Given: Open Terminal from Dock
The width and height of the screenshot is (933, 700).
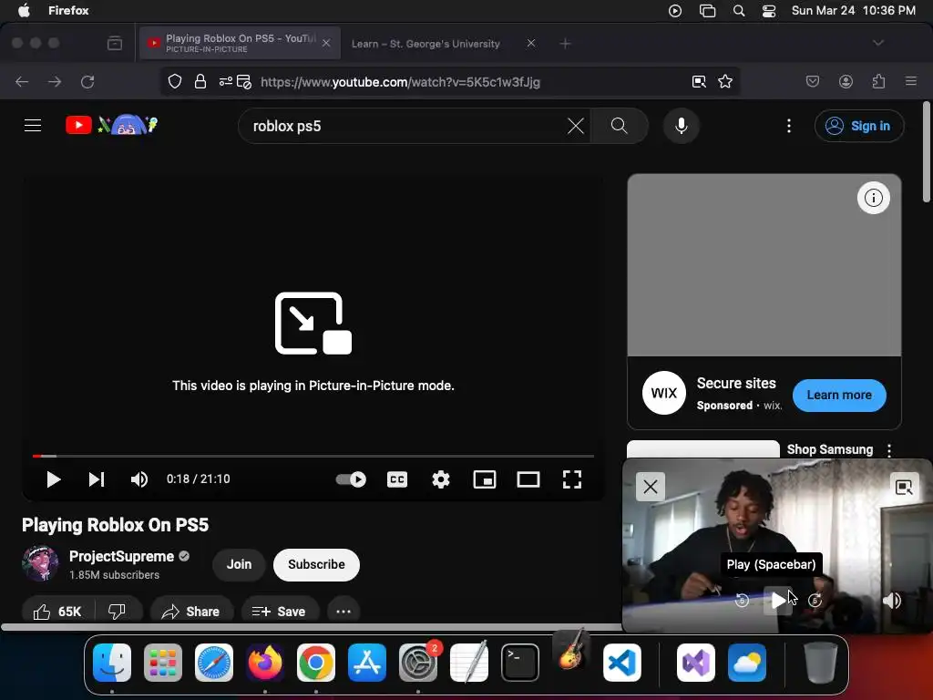Looking at the screenshot, I should coord(520,662).
